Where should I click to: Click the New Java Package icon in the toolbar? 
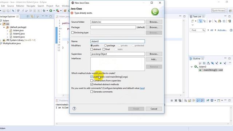click(65, 11)
